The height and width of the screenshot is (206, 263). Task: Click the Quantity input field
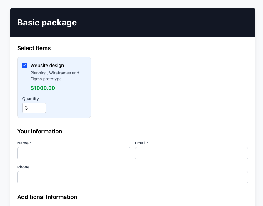click(34, 108)
